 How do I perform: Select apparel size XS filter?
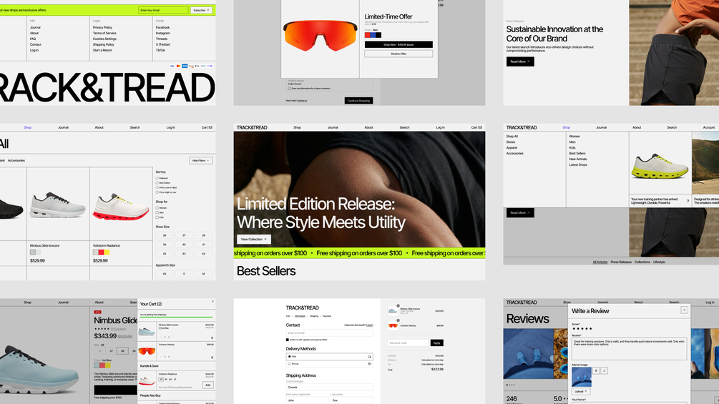[x=164, y=273]
